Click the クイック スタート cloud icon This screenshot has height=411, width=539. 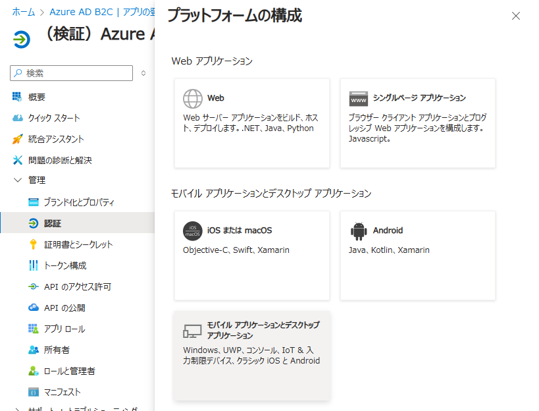pyautogui.click(x=18, y=118)
